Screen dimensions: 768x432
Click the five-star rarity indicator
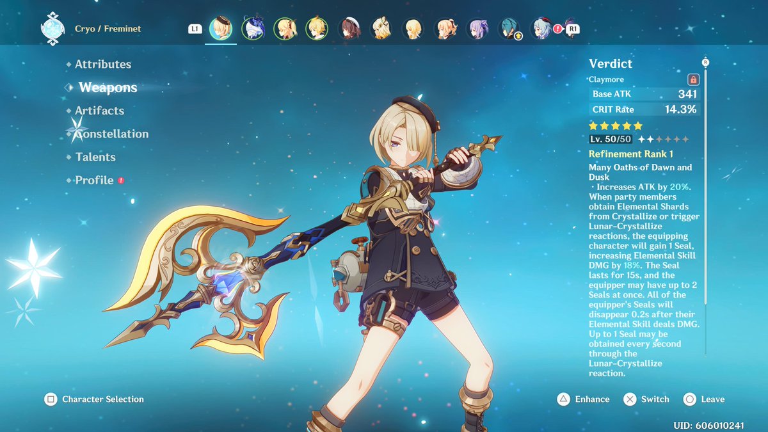(616, 126)
